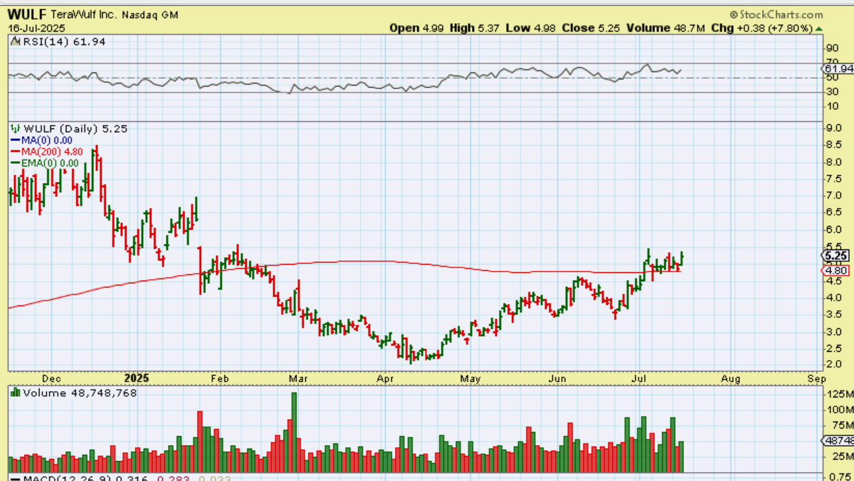Click the 2.0 price axis label
Viewport: 854px width, 481px height.
click(833, 365)
